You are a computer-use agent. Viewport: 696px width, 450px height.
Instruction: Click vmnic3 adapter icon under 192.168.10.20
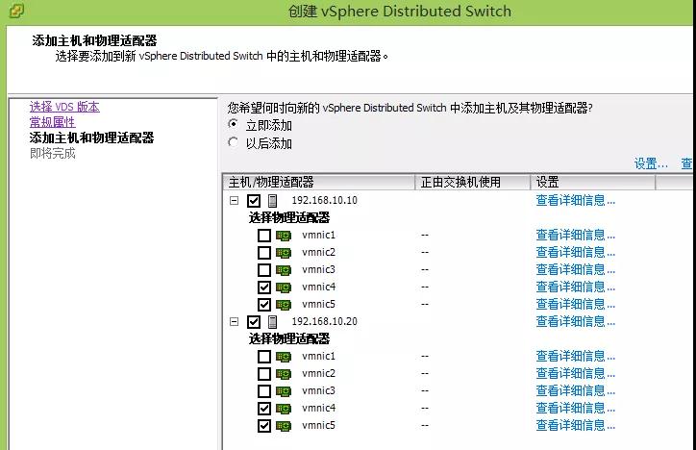(284, 391)
